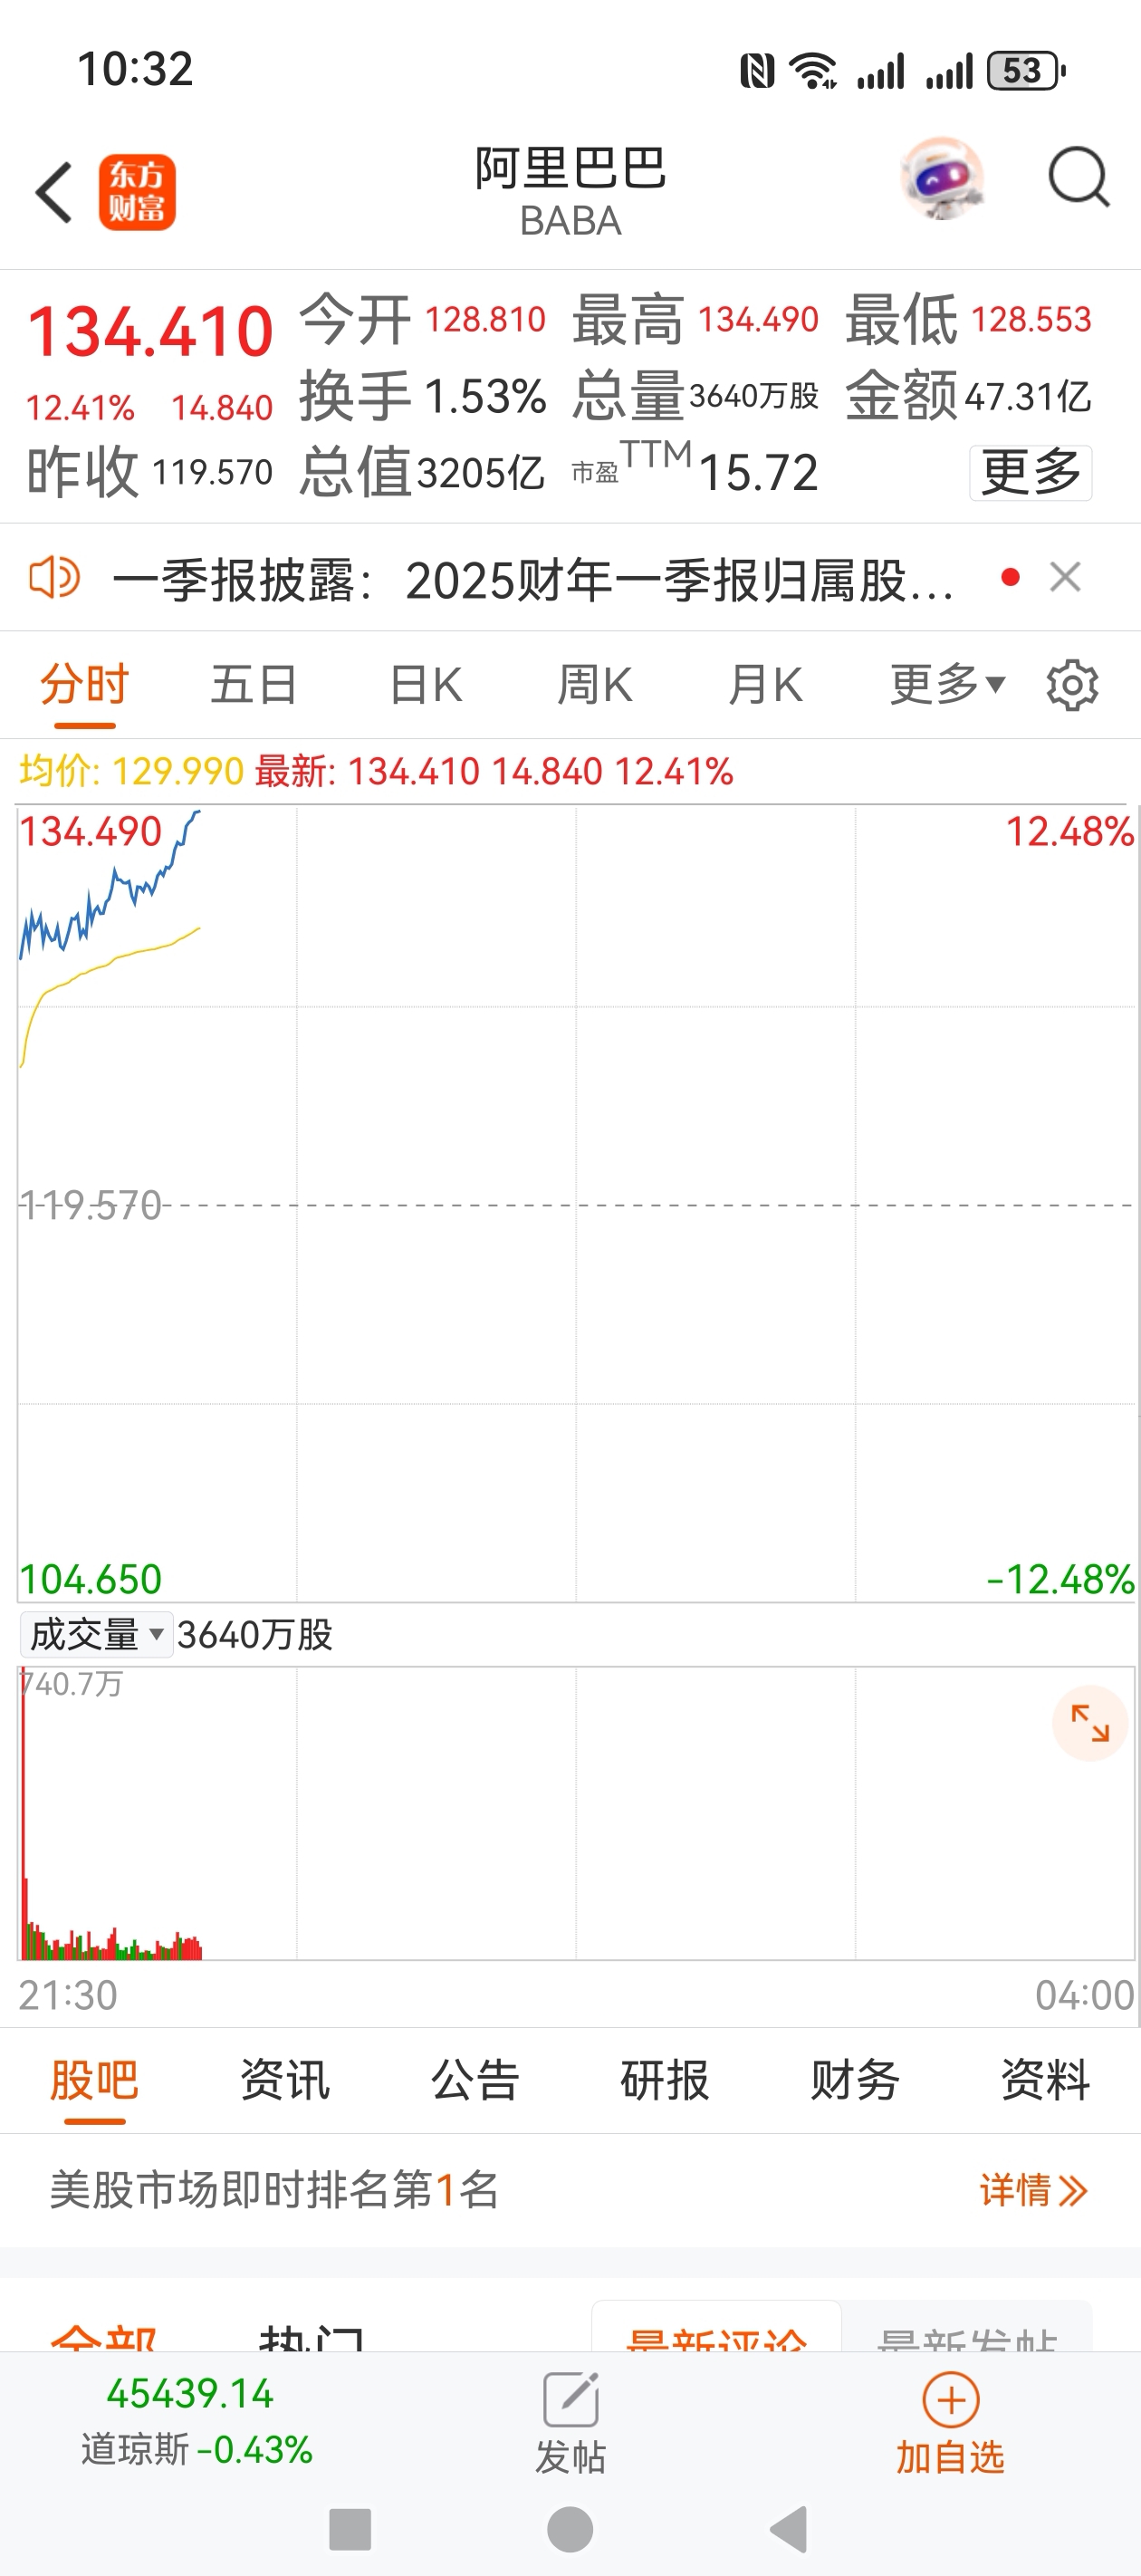
Task: Open chart settings gear icon
Action: pos(1072,685)
